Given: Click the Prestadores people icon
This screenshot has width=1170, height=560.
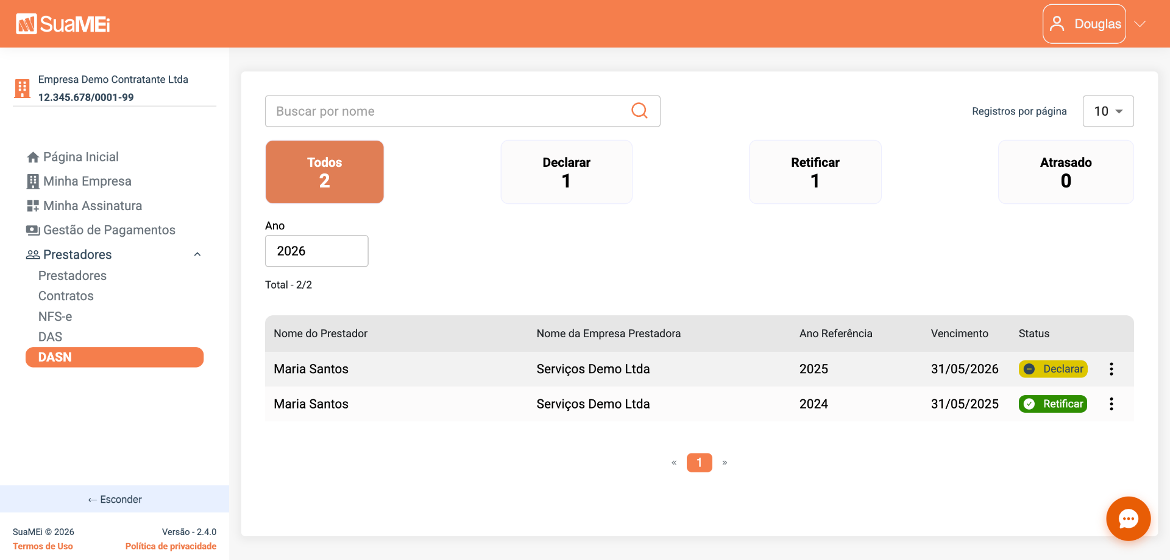Looking at the screenshot, I should 33,254.
